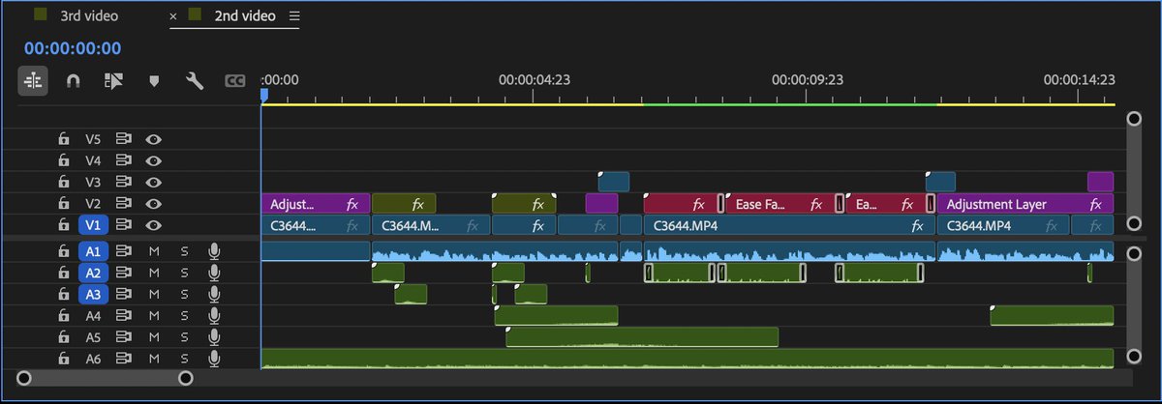Toggle insert sequence as nest button
Screen dimensions: 1162x404
pos(32,81)
